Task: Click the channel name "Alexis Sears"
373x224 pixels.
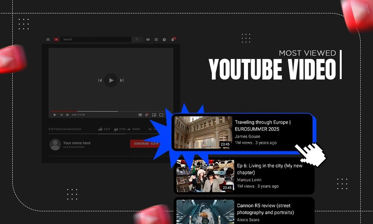Action: point(248,220)
